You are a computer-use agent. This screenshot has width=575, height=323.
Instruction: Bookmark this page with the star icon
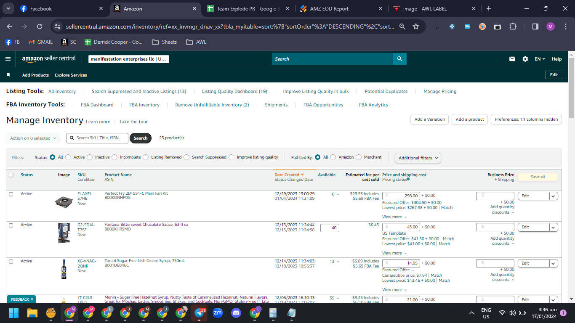(x=416, y=26)
